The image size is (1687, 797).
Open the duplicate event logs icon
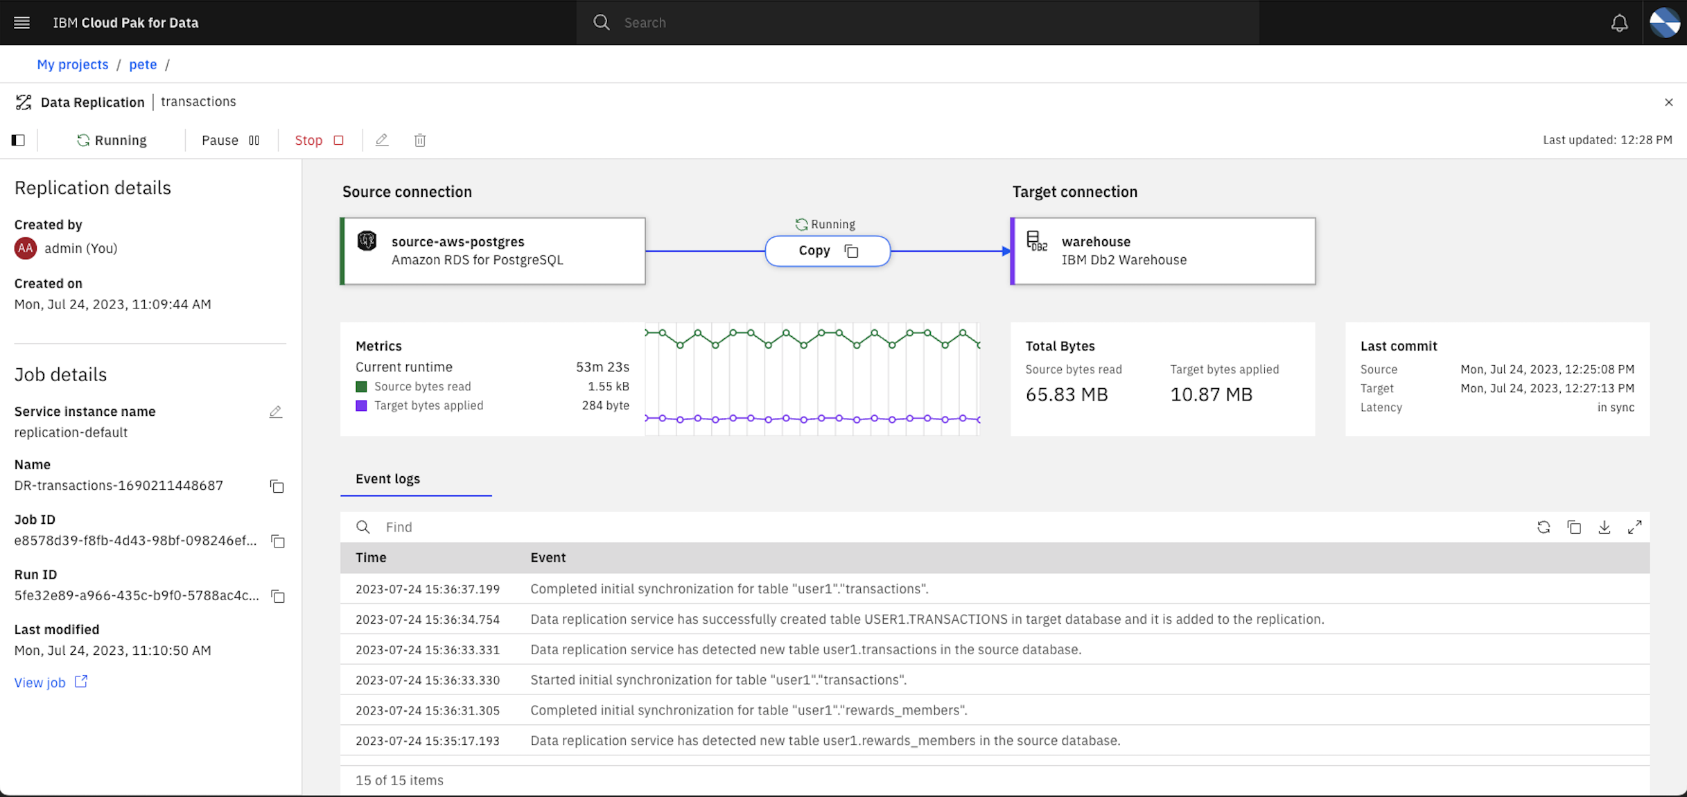(x=1574, y=527)
